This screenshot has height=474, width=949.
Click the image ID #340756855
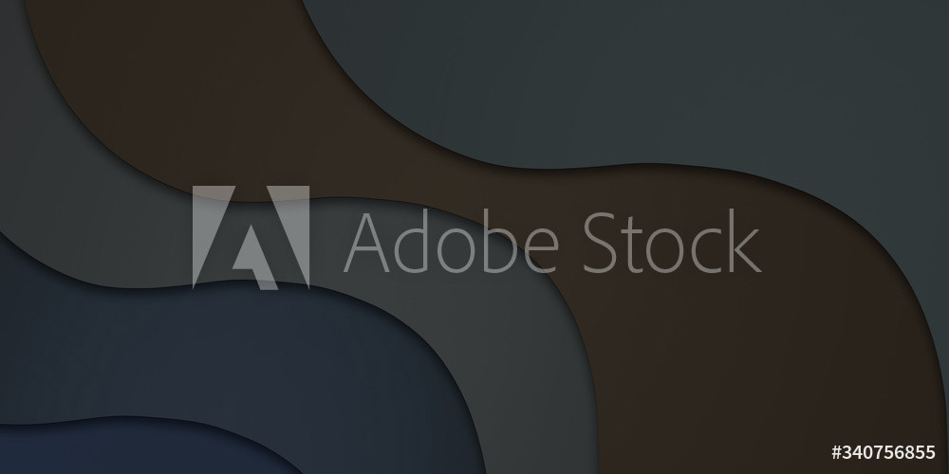(x=884, y=452)
